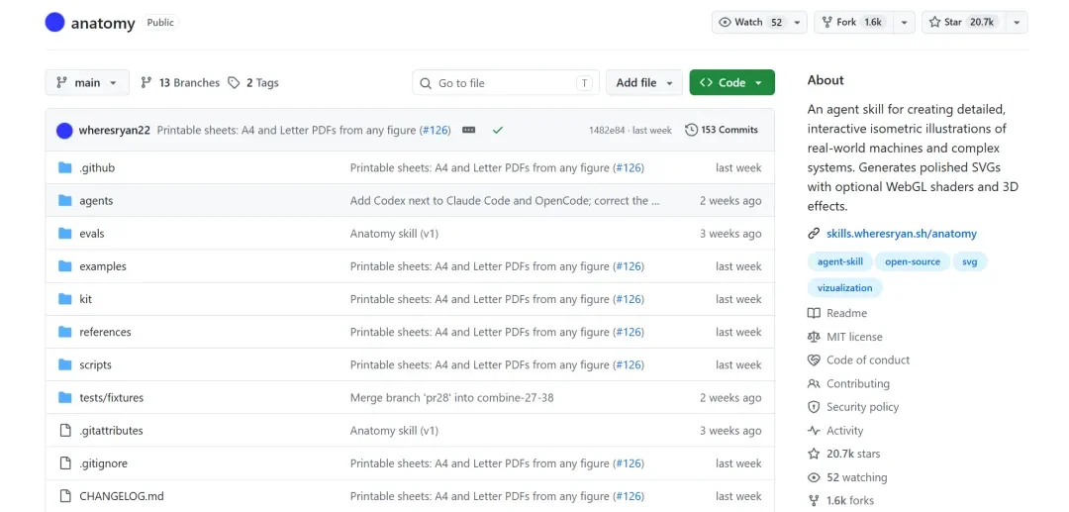Click the agents folder icon
The height and width of the screenshot is (512, 1069).
click(x=64, y=200)
